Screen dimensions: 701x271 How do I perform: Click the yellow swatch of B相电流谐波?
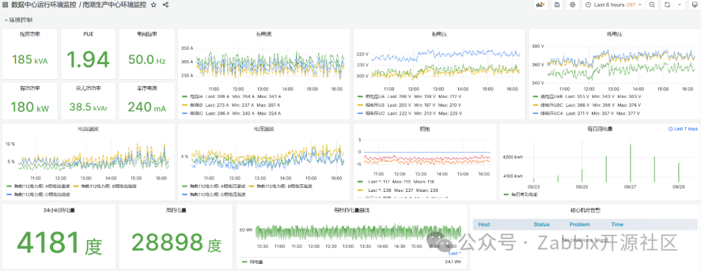click(75, 185)
